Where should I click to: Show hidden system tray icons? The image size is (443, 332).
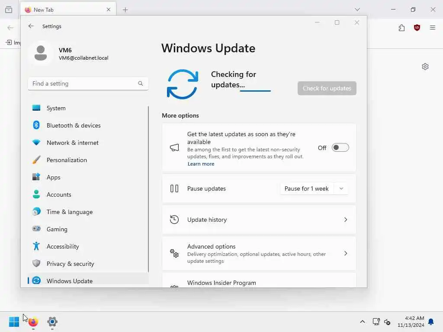point(363,322)
